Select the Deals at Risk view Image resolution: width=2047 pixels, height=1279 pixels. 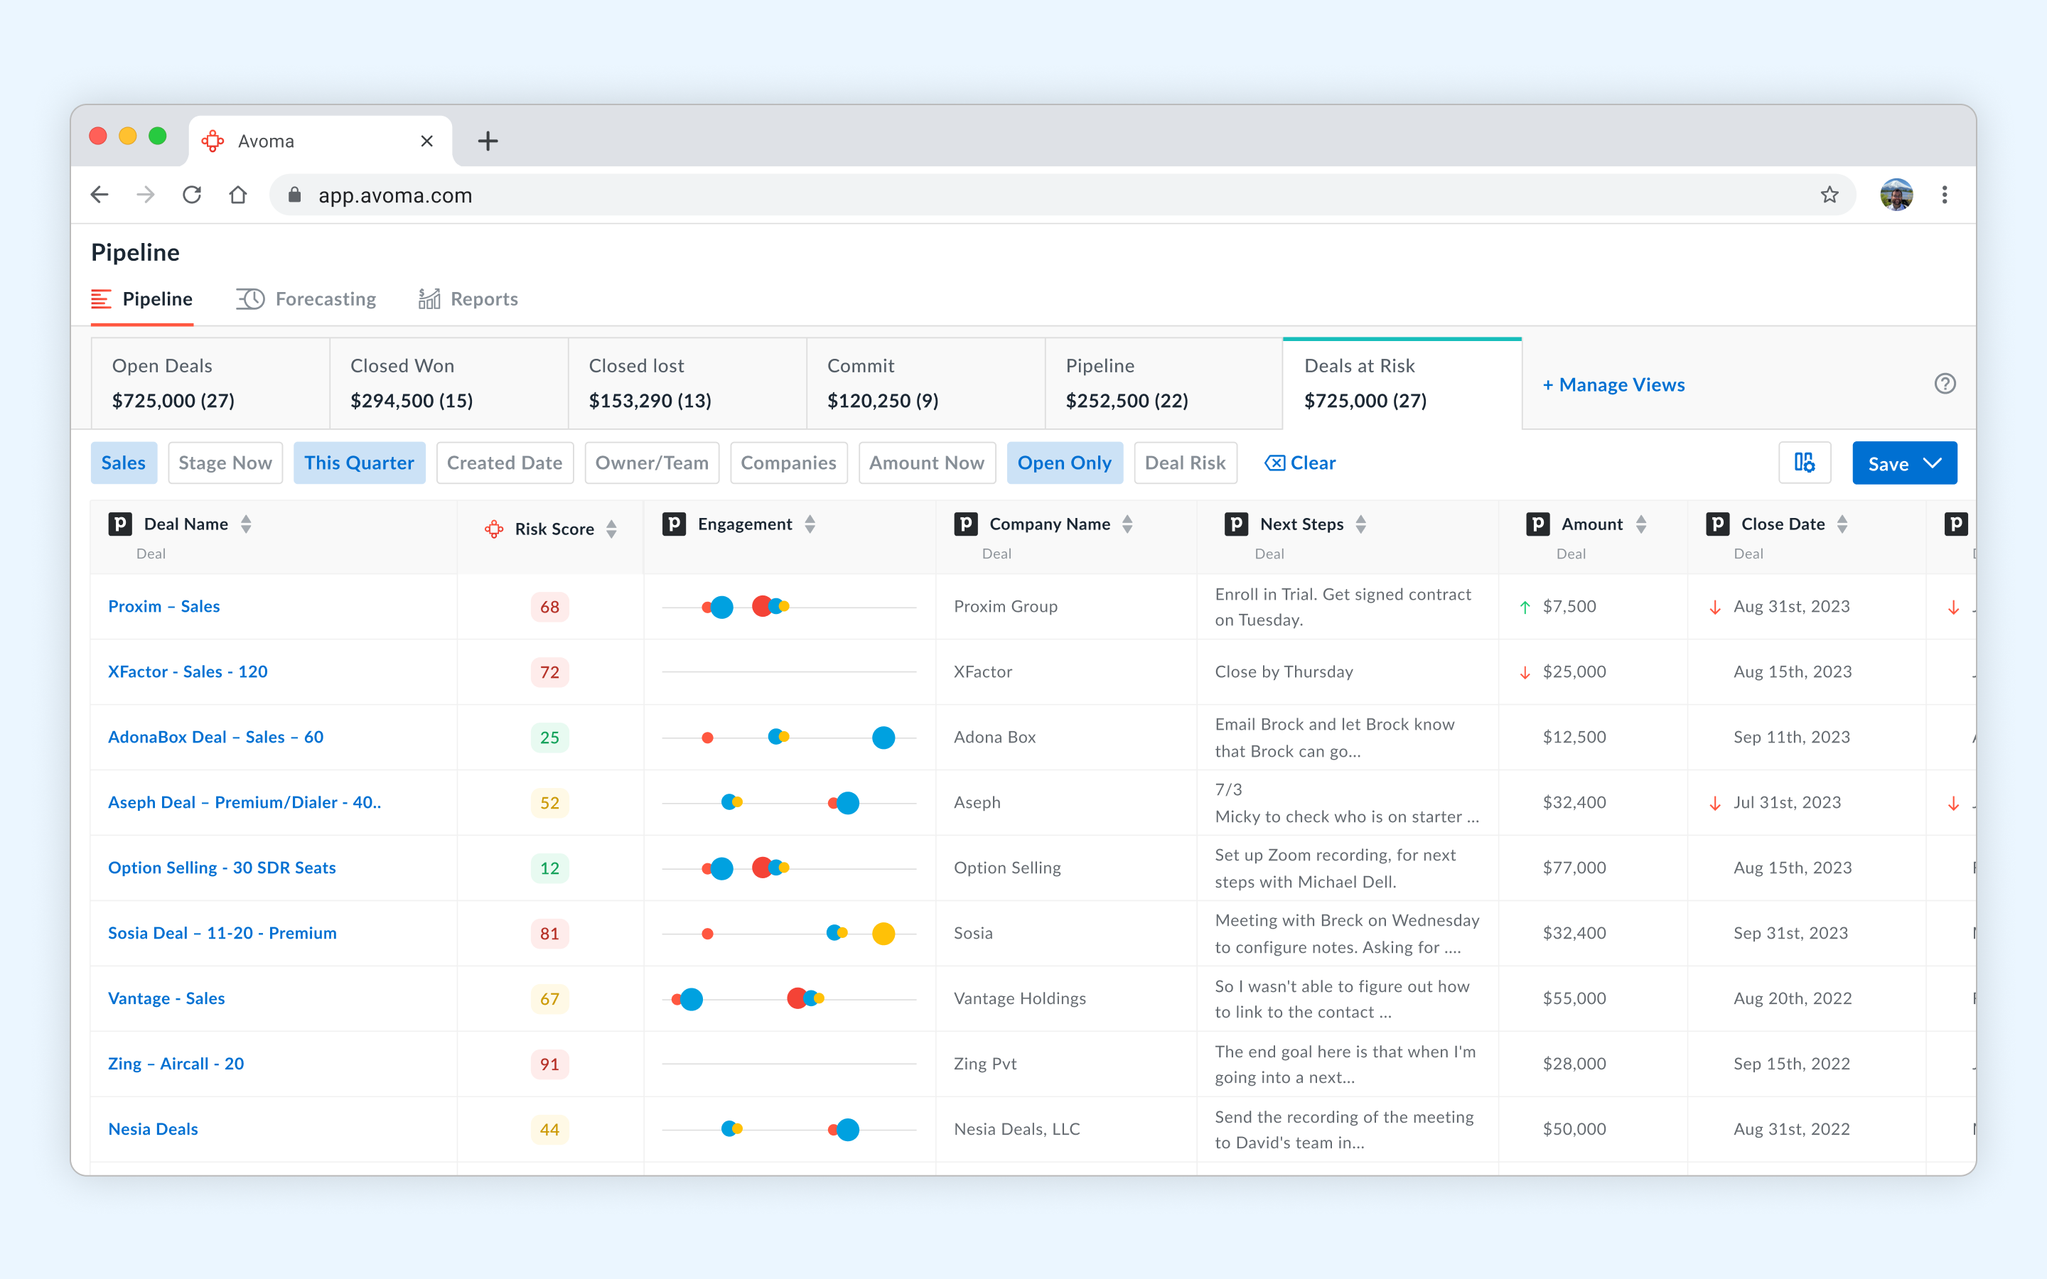1402,383
